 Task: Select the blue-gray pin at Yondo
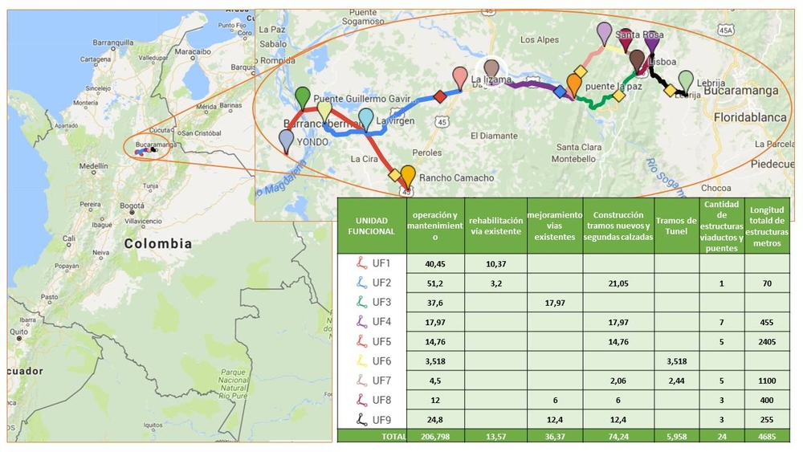(287, 141)
